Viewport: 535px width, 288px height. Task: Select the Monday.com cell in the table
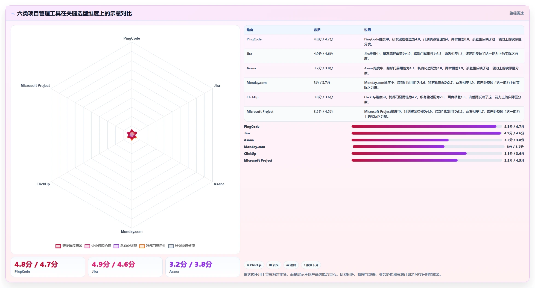click(x=256, y=83)
